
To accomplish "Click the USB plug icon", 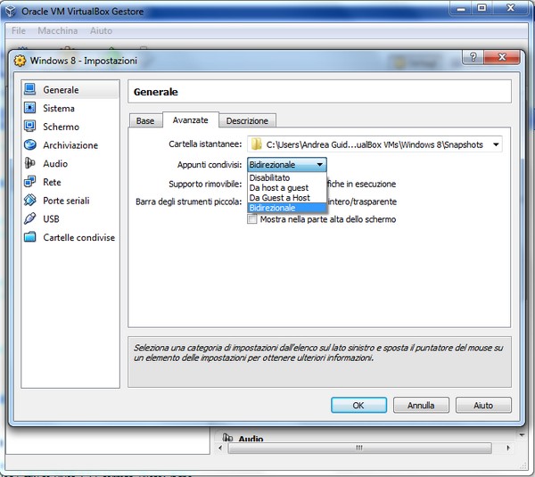I will point(29,218).
